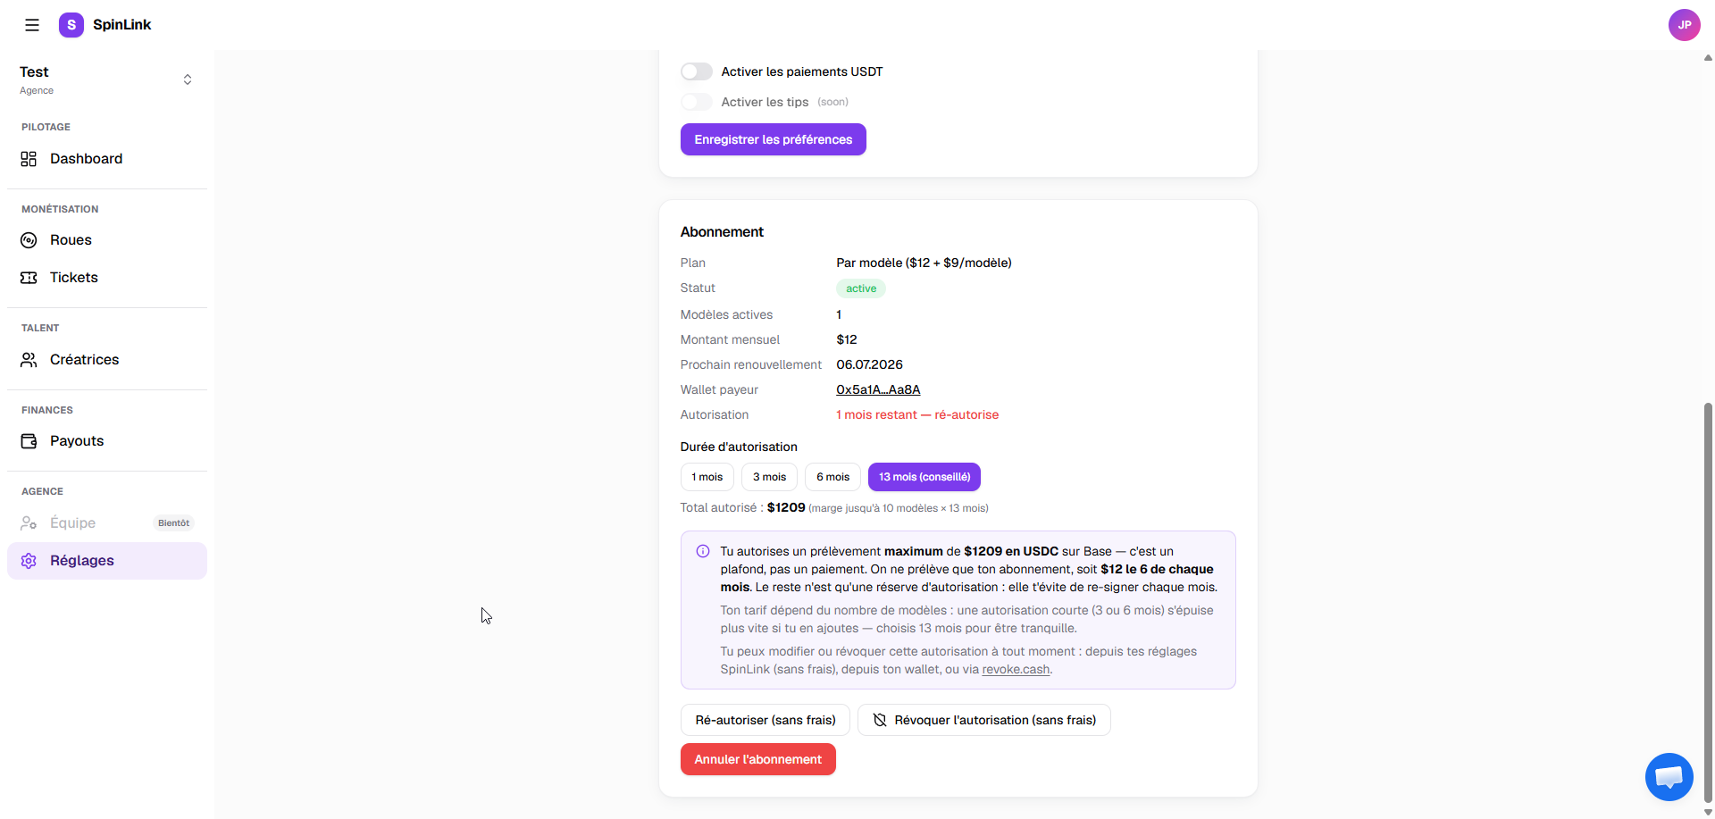Open Roues menu item
1715x819 pixels.
click(107, 240)
